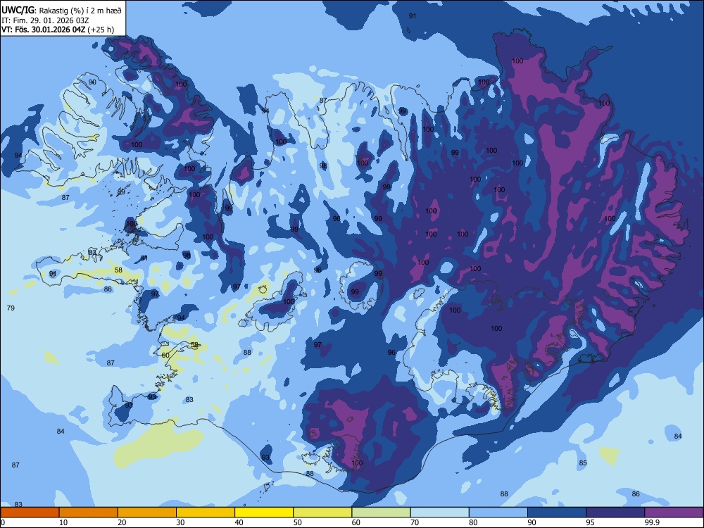Click the dark orange 0–10 legend swatch
704x528 pixels.
[x=30, y=513]
